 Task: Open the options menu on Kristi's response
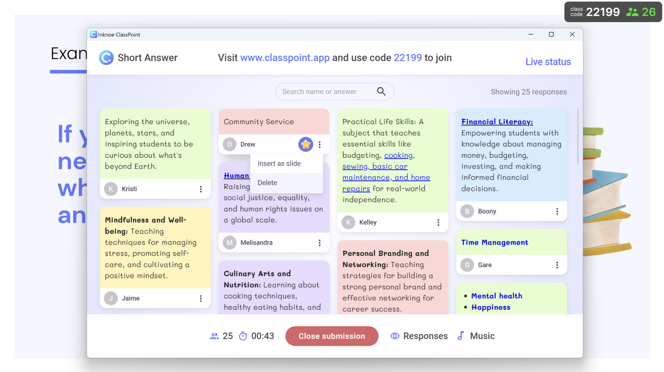coord(200,189)
